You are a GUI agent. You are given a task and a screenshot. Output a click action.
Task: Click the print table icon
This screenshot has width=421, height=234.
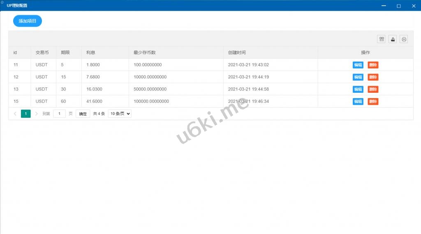(404, 39)
